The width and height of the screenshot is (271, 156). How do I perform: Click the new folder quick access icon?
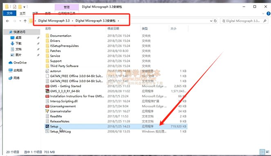(20, 7)
